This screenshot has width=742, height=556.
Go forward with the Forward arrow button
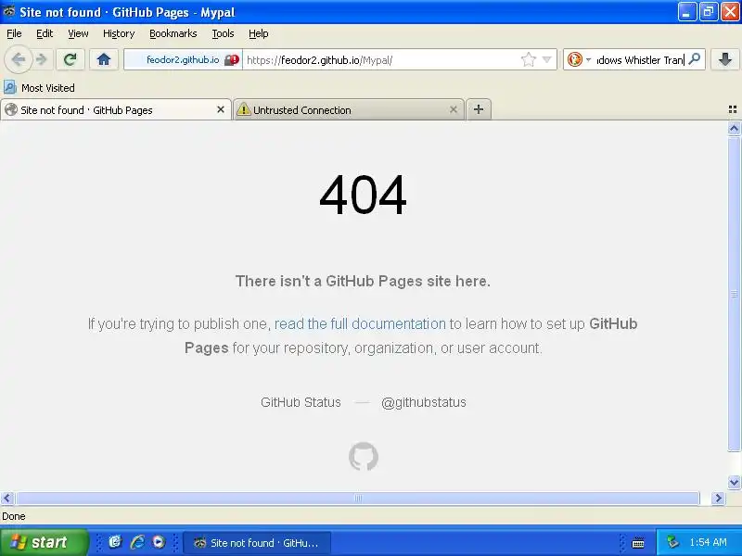42,59
